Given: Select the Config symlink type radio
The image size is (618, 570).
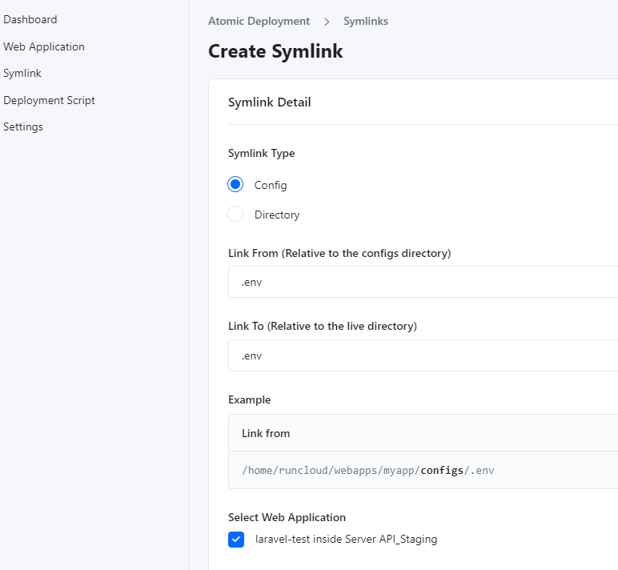Looking at the screenshot, I should pyautogui.click(x=235, y=185).
